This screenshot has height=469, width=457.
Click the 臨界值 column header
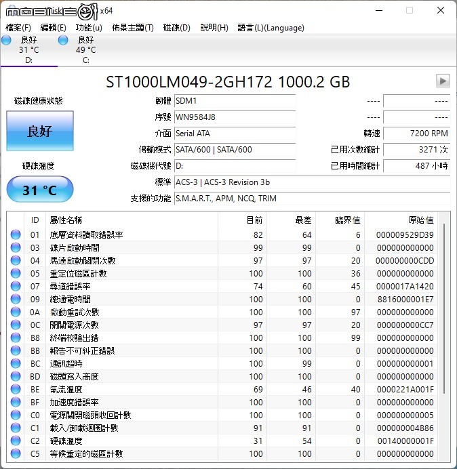point(340,220)
